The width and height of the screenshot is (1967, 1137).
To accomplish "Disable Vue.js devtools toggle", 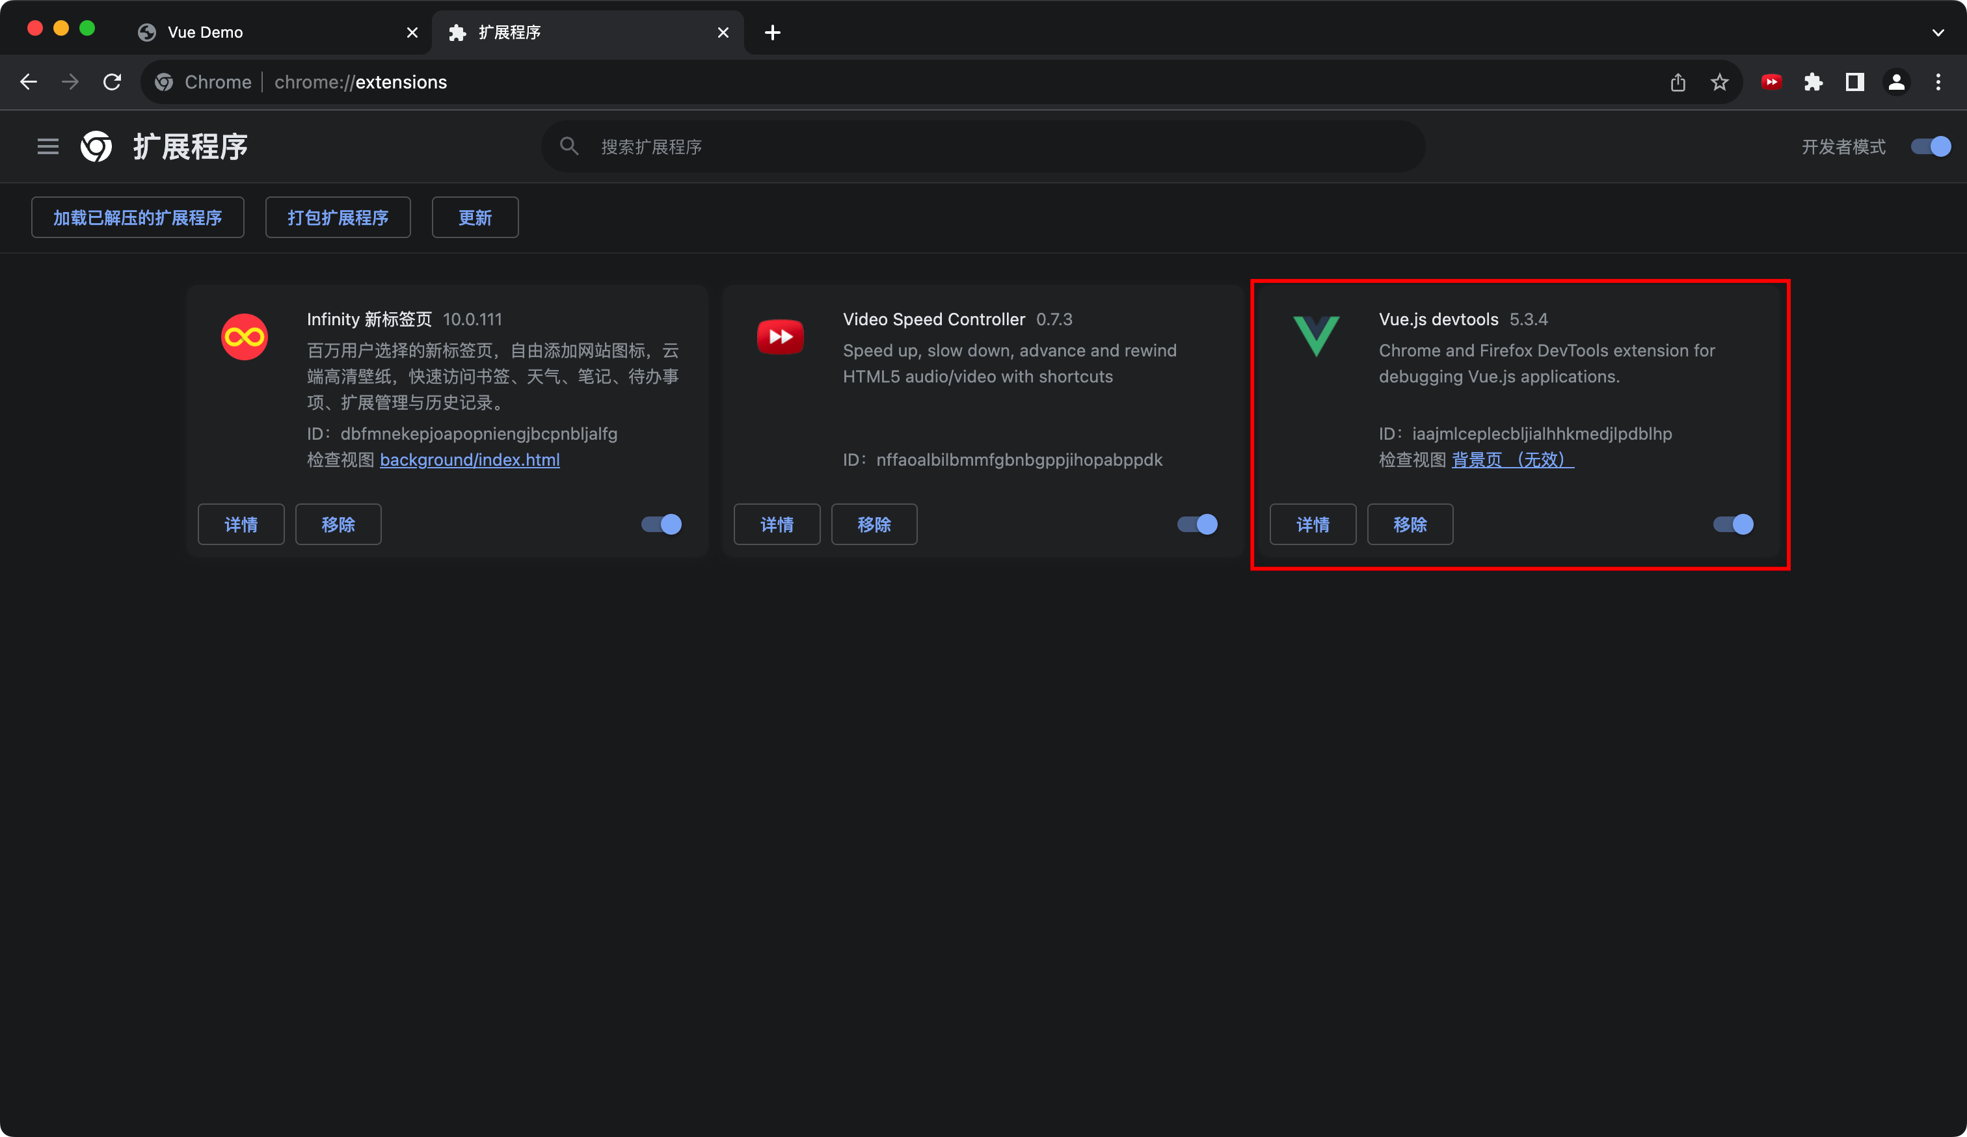I will [x=1733, y=524].
